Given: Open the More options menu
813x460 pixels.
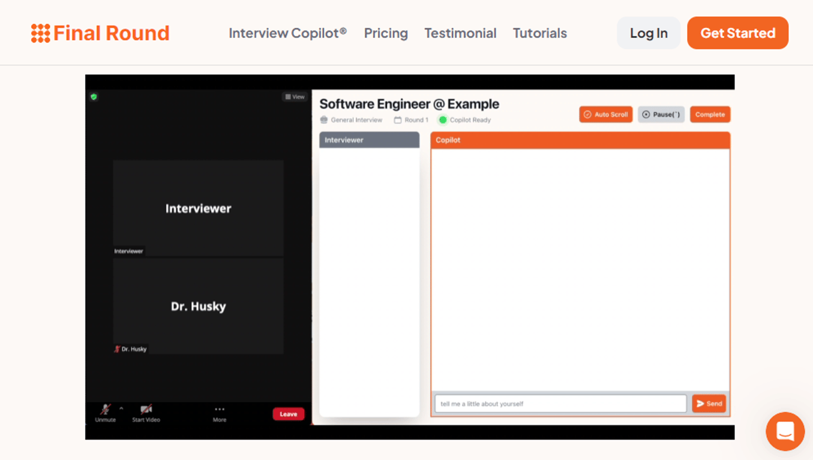Looking at the screenshot, I should [x=220, y=413].
